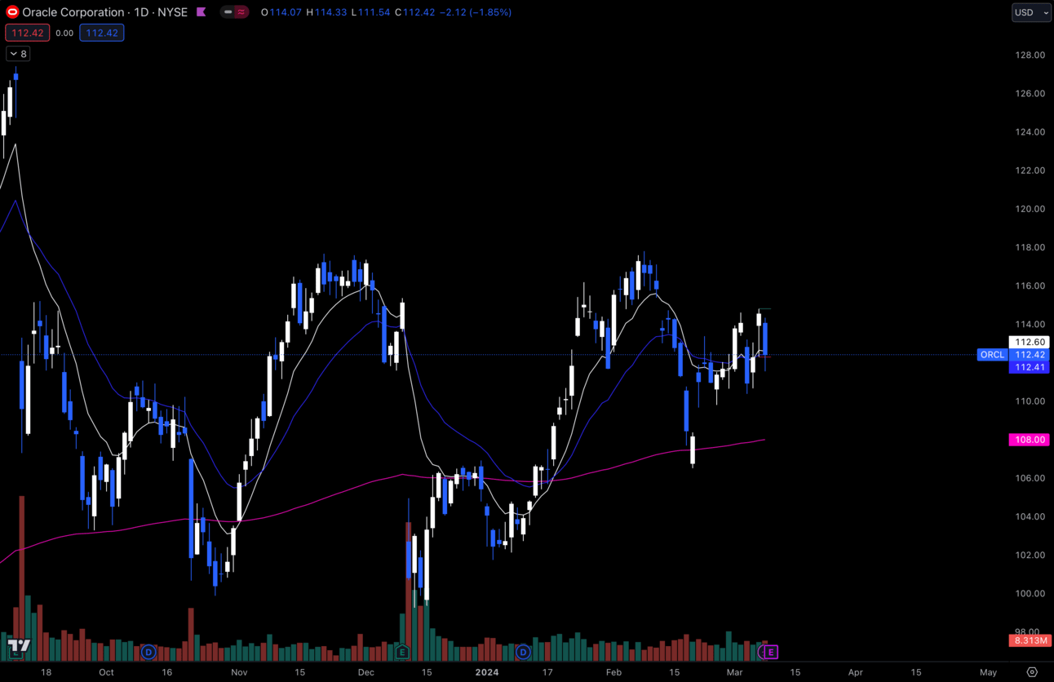
Task: Click the red sell price button 112.42
Action: [27, 33]
